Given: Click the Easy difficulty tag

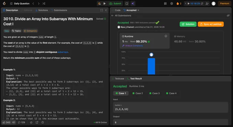Looking at the screenshot, I should coord(7,31).
